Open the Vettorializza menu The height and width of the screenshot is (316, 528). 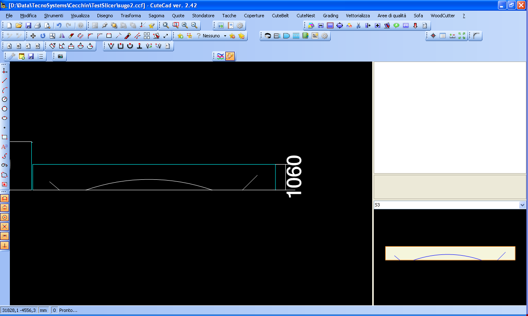click(358, 16)
